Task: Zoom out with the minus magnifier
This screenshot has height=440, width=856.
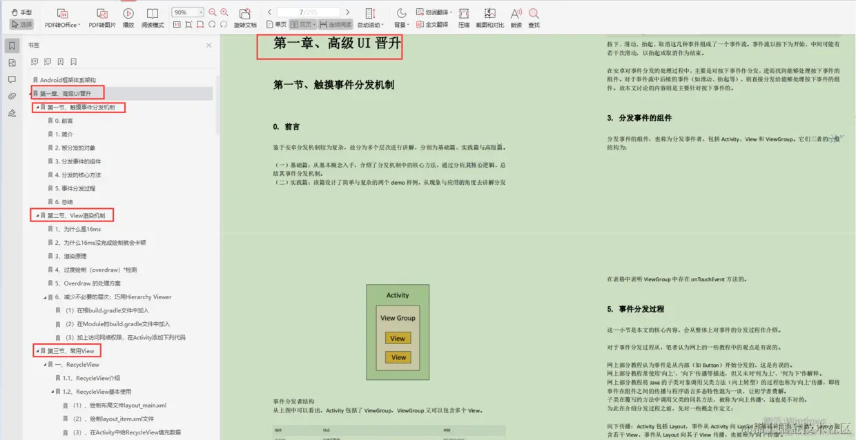Action: (x=212, y=12)
